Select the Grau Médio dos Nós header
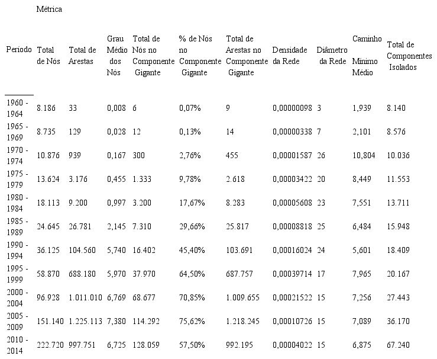 tap(115, 55)
